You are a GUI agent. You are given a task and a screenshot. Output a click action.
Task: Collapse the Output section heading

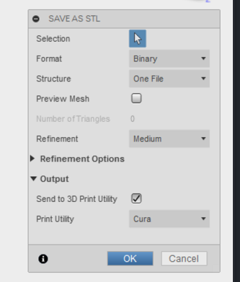click(x=55, y=179)
